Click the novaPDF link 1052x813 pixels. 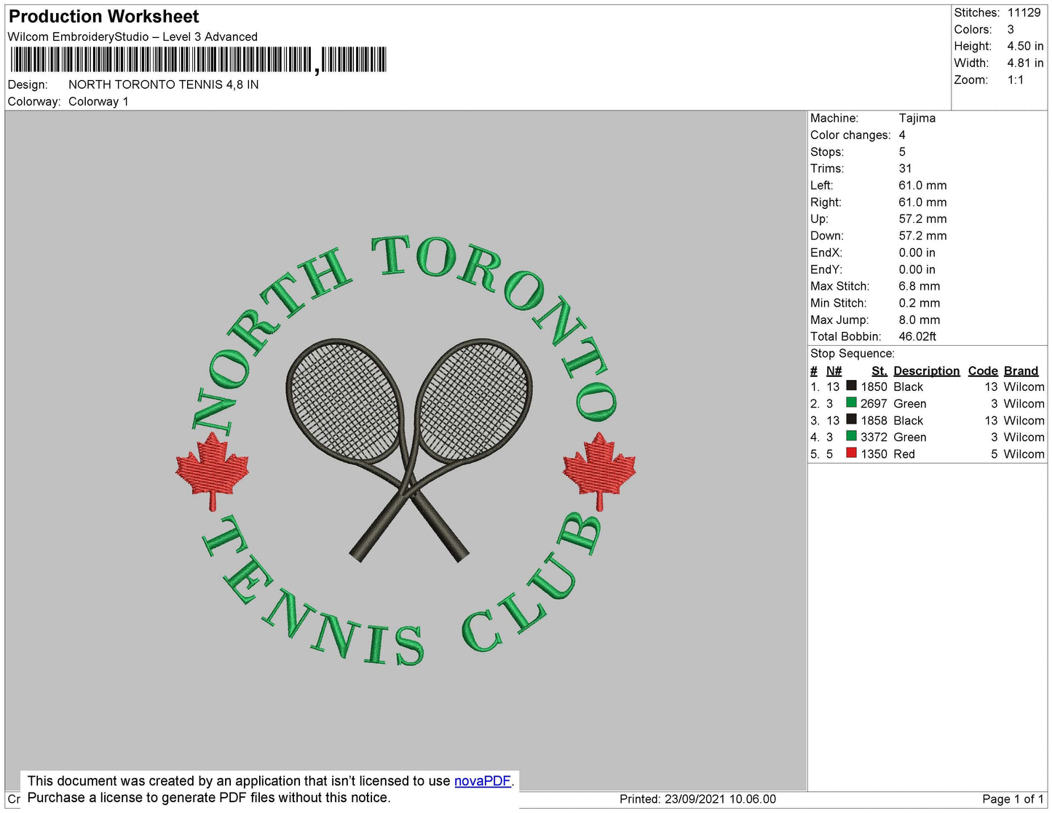(483, 781)
